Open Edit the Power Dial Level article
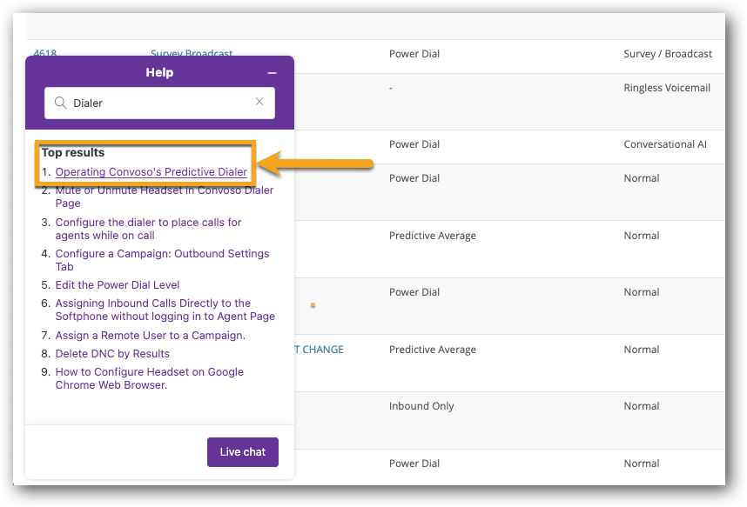747x507 pixels. click(118, 285)
